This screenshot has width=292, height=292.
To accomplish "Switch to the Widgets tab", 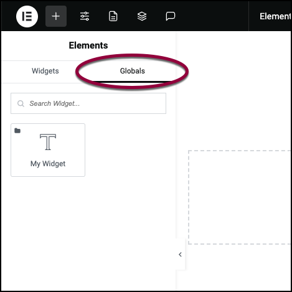I will pos(45,71).
